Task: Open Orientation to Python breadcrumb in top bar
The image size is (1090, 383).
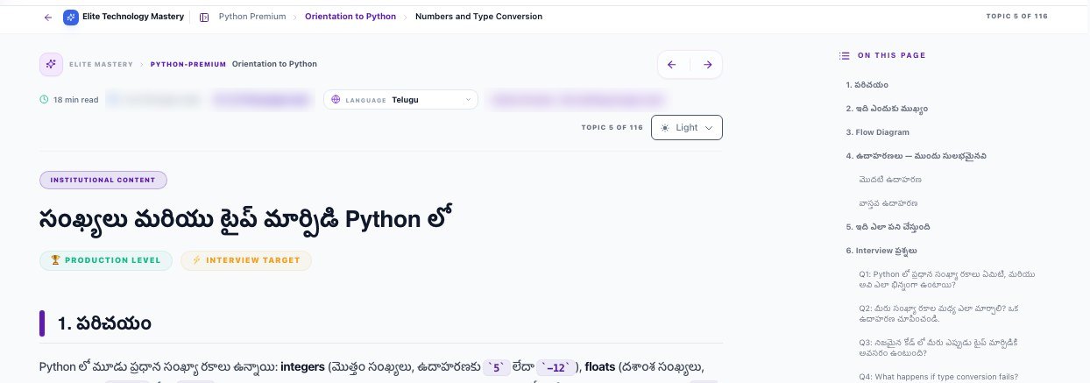Action: tap(350, 17)
